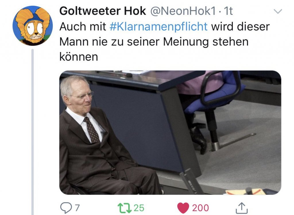The width and height of the screenshot is (294, 215).
Task: Expand the tweet options chevron
Action: tap(278, 11)
